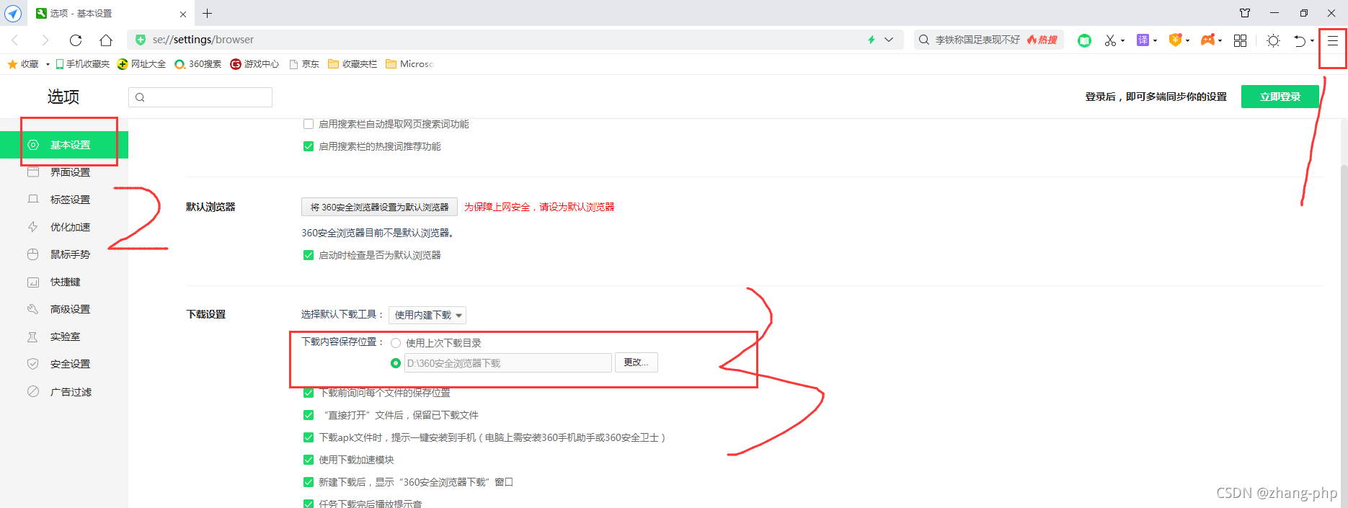1348x508 pixels.
Task: Click the hot search flame label
Action: click(x=1042, y=40)
